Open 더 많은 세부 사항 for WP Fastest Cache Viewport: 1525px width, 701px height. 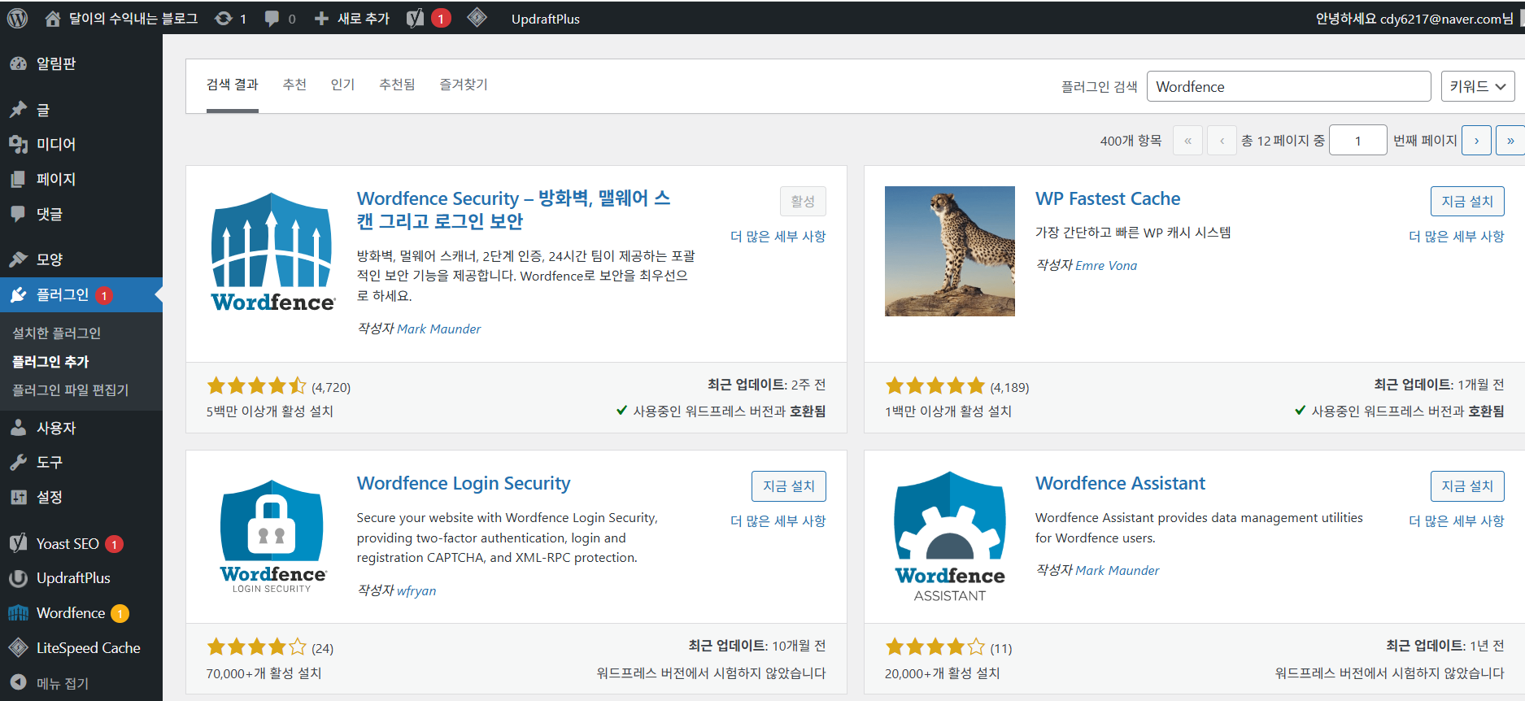tap(1457, 237)
